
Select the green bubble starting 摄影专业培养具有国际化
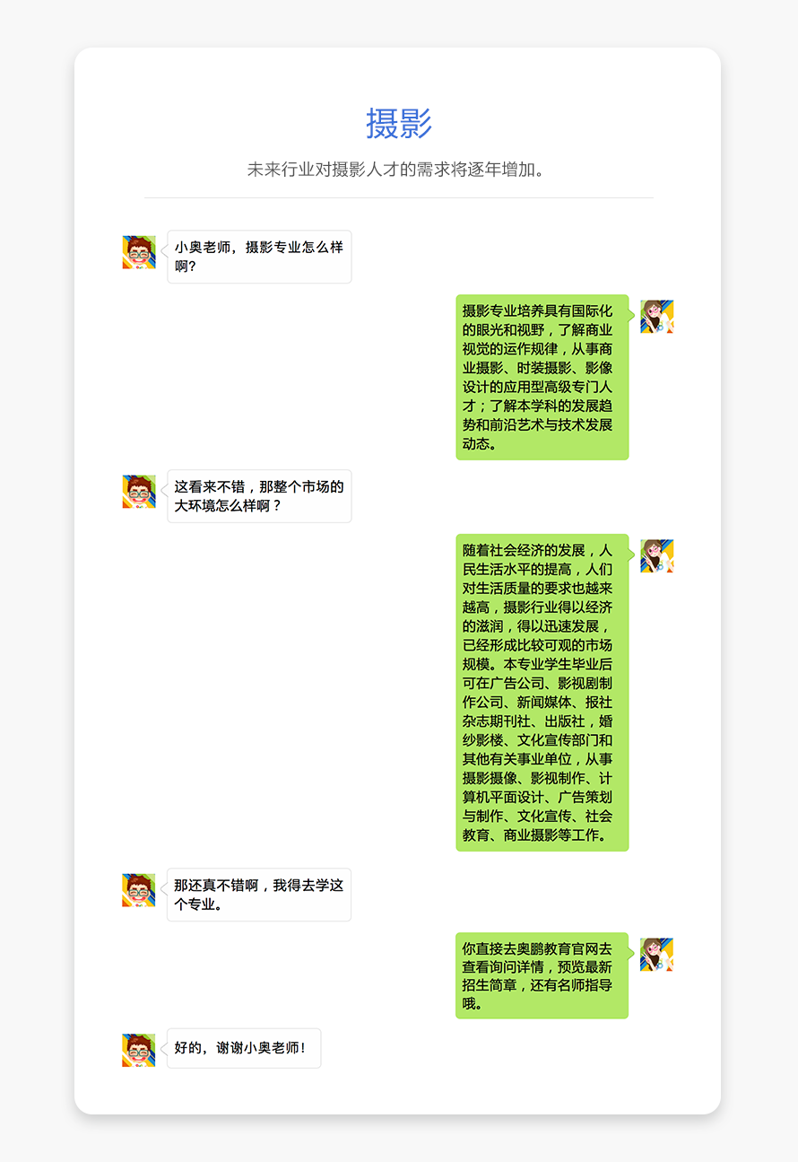pyautogui.click(x=542, y=377)
